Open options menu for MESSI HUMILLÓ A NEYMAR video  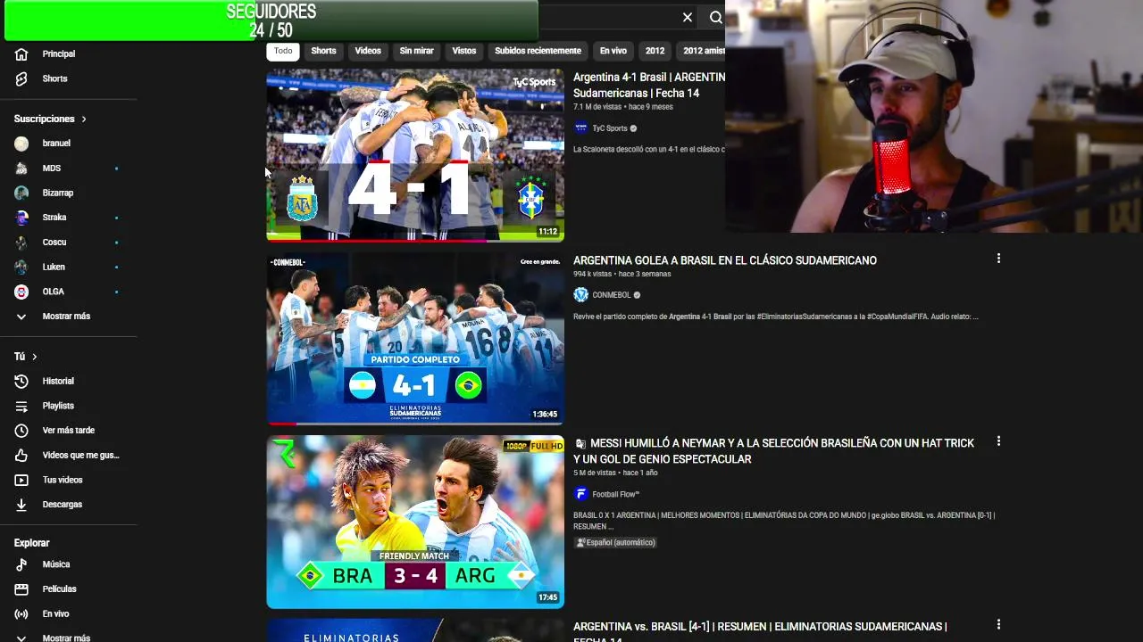(998, 441)
